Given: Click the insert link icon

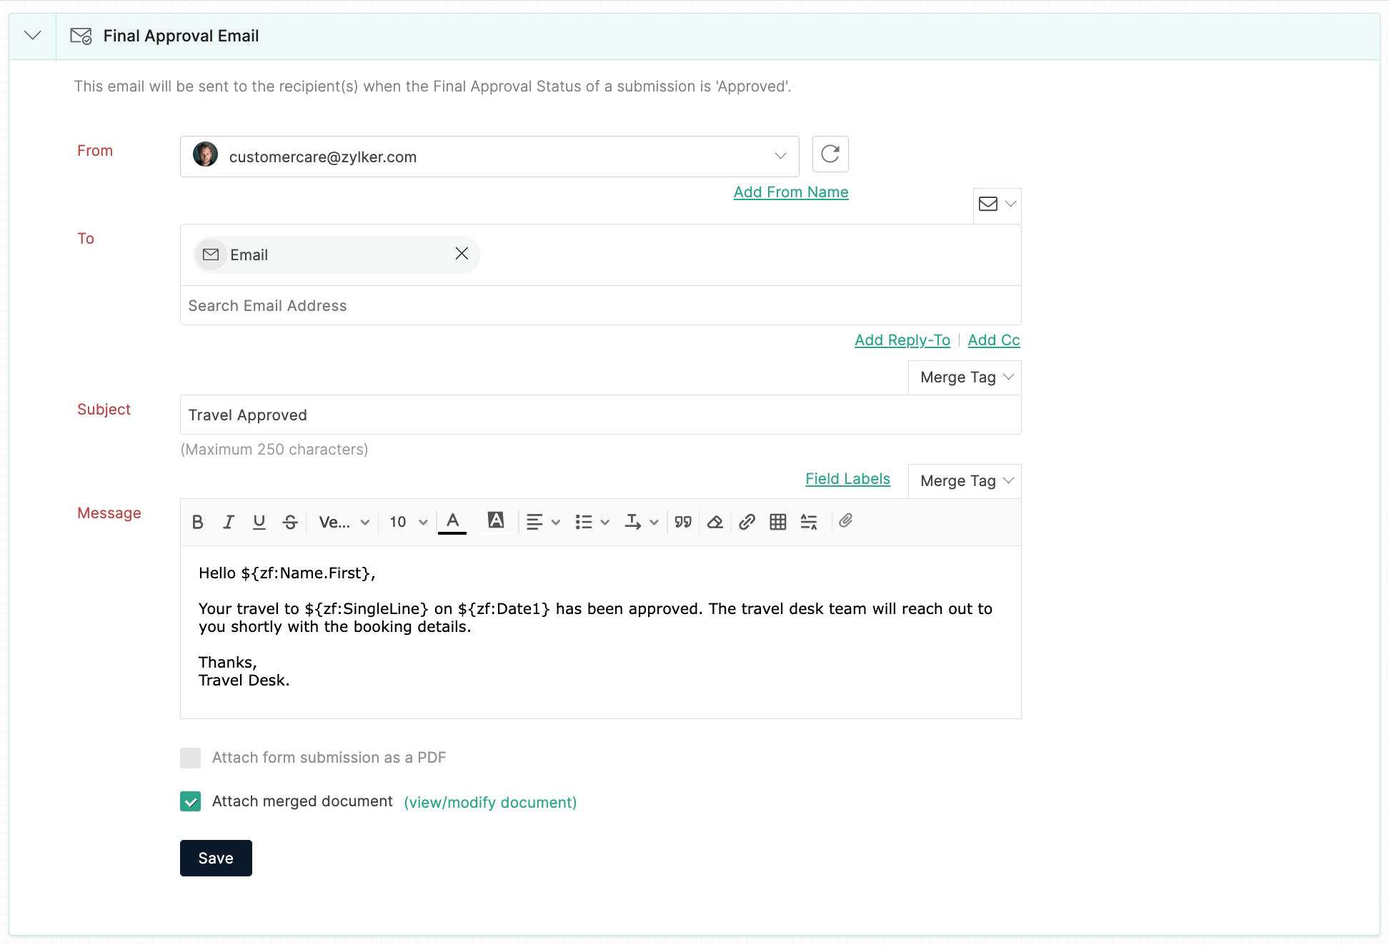Looking at the screenshot, I should click(x=747, y=522).
